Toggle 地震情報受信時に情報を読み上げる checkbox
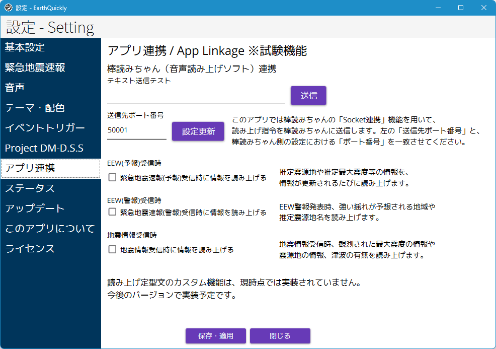496x349 pixels. [112, 249]
